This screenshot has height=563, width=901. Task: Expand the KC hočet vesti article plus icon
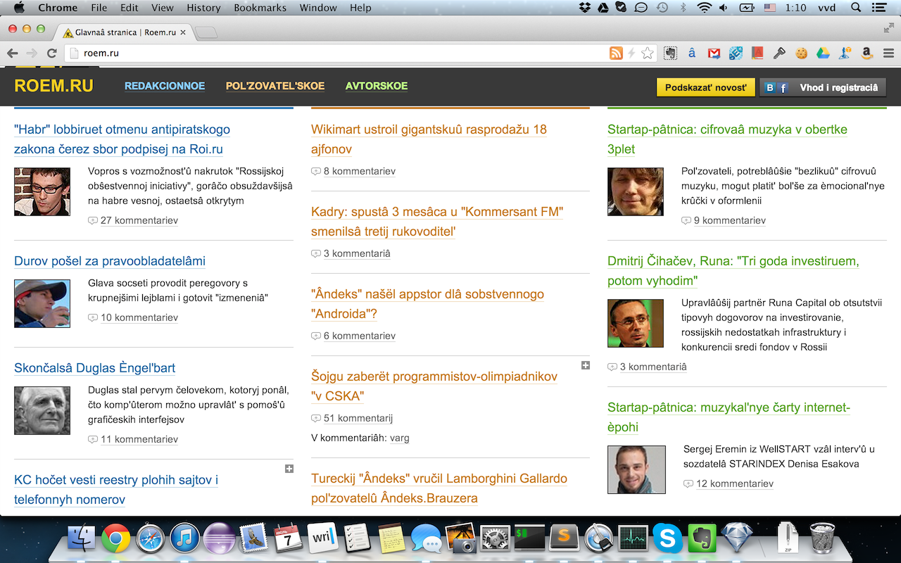289,469
